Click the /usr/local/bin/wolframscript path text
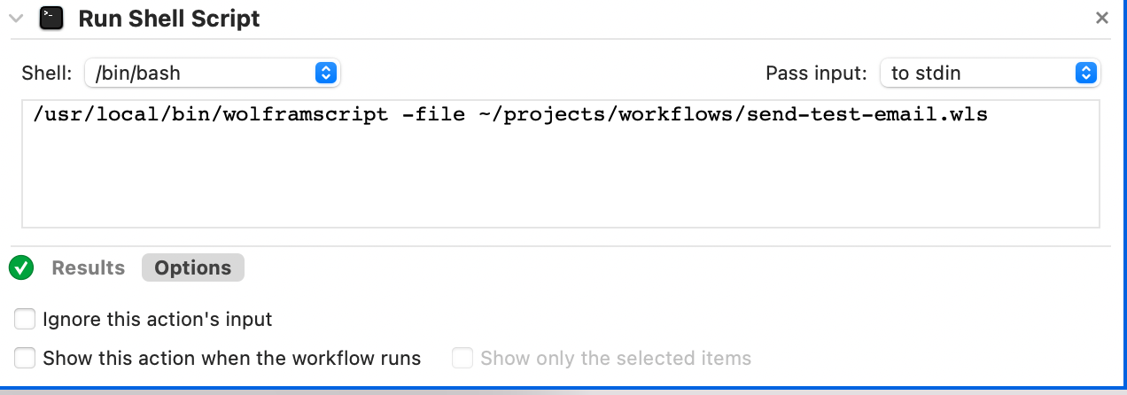The width and height of the screenshot is (1127, 395). [210, 114]
